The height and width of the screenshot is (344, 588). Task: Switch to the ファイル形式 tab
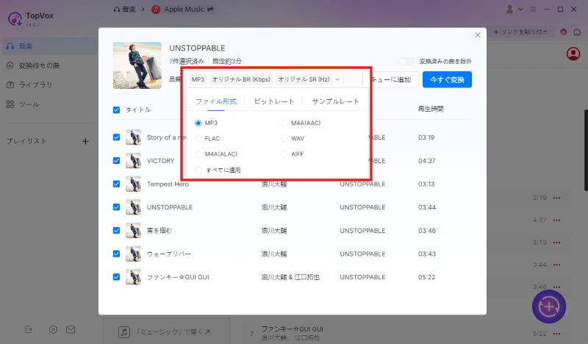[x=216, y=101]
